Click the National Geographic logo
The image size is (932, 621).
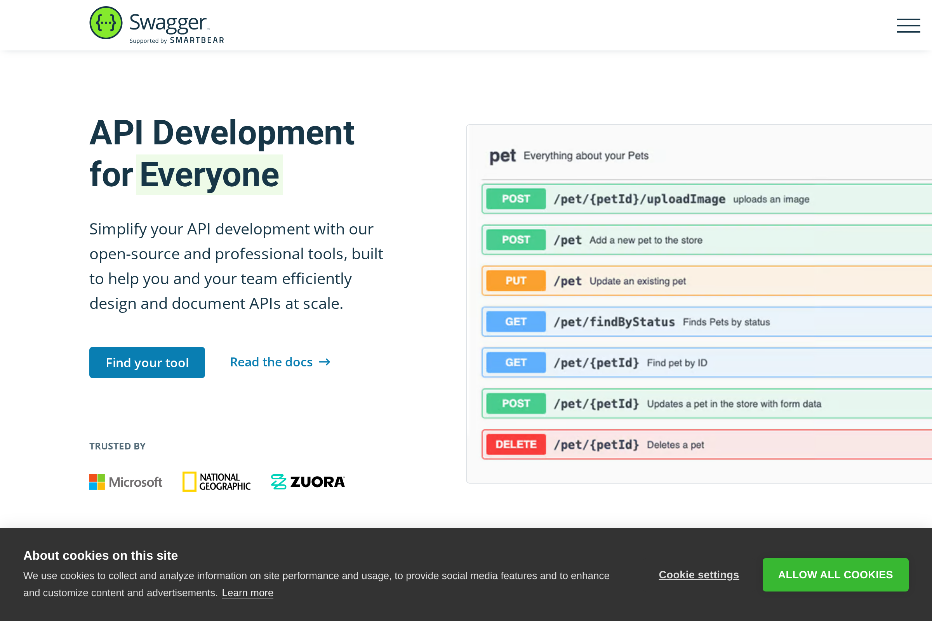(216, 482)
